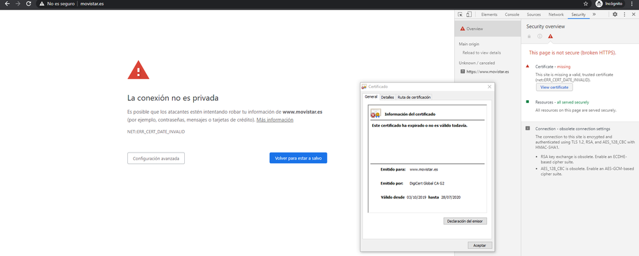
Task: Open the Detalles tab in certificate dialog
Action: [387, 97]
